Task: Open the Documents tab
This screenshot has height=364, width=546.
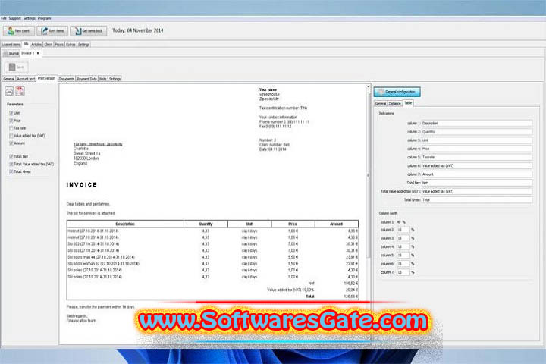Action: tap(67, 79)
